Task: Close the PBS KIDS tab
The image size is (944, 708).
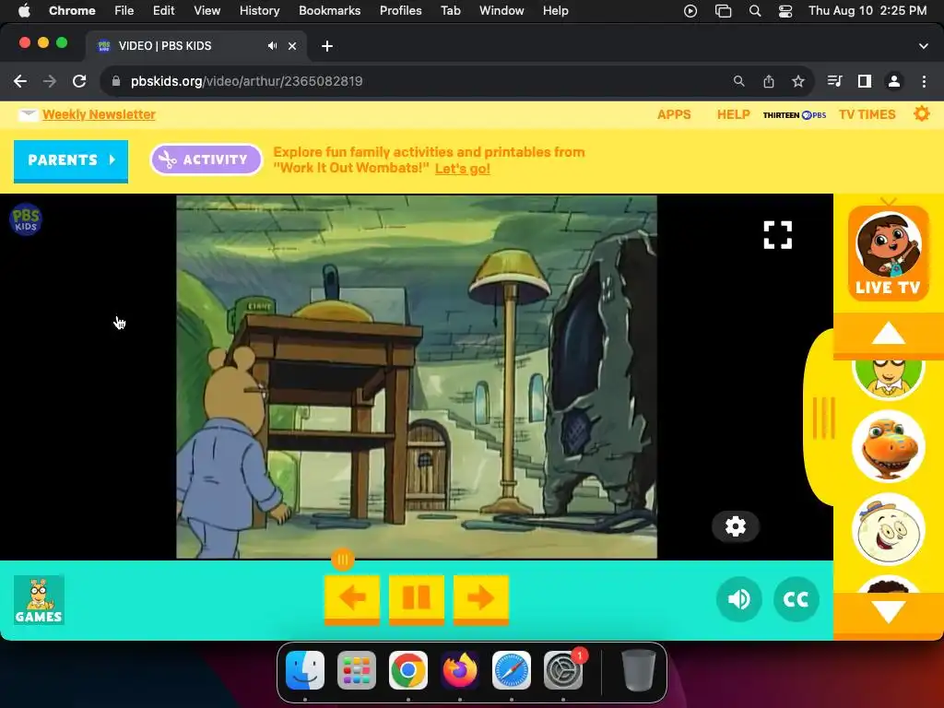Action: click(292, 46)
